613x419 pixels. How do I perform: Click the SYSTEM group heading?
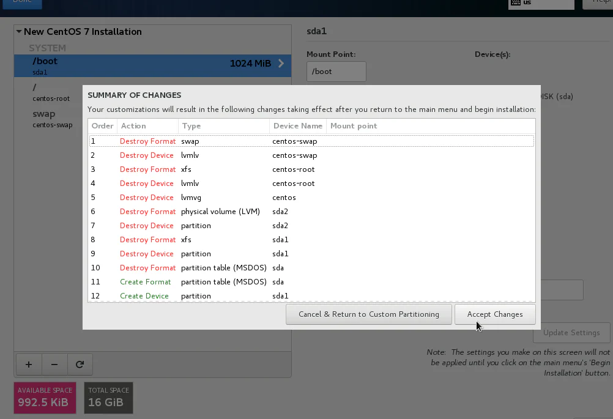click(47, 48)
